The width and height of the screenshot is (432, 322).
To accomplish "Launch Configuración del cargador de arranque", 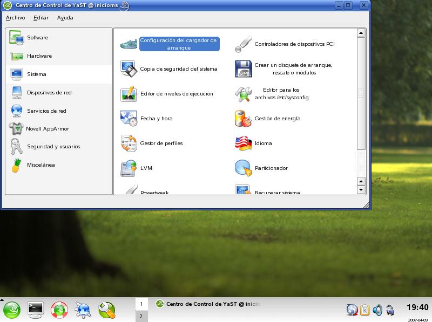I will click(x=178, y=44).
